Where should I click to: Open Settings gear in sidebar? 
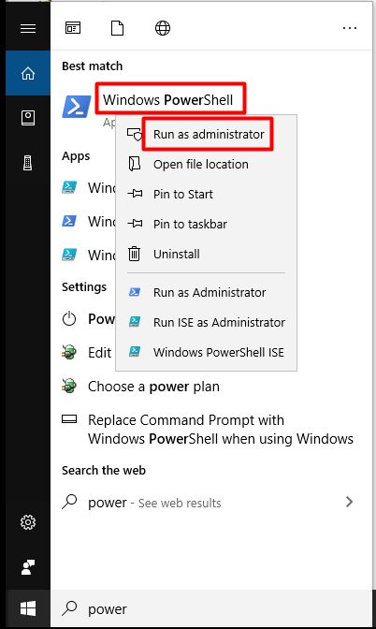pos(28,522)
